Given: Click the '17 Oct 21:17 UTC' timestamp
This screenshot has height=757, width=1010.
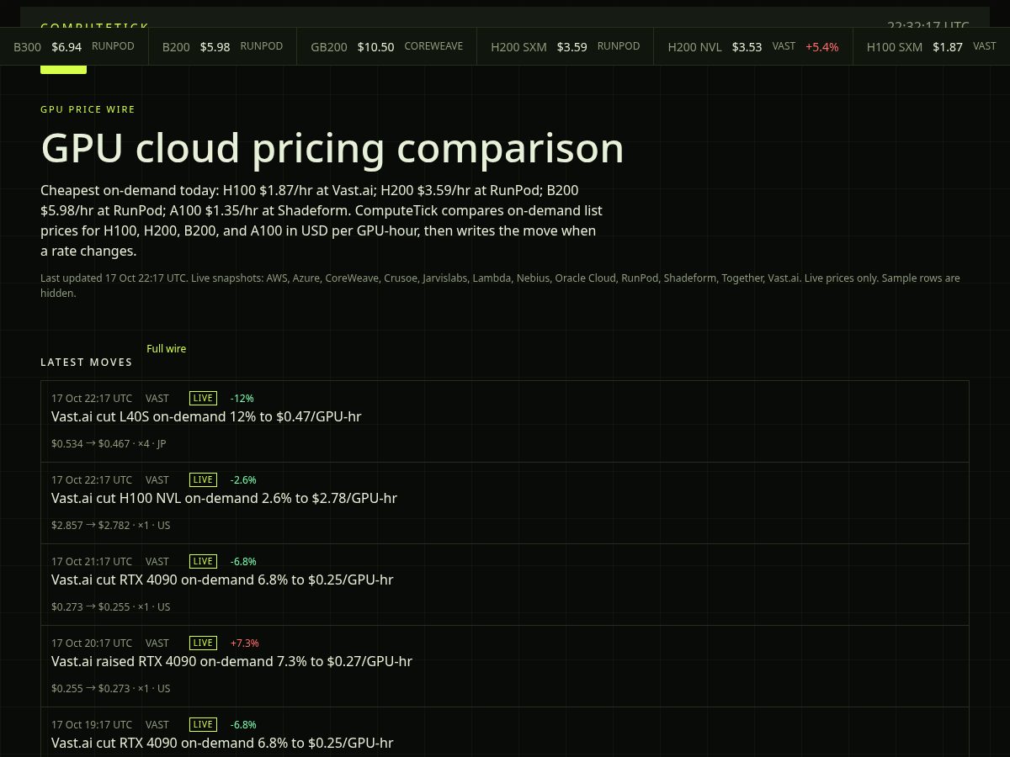Looking at the screenshot, I should click(92, 561).
